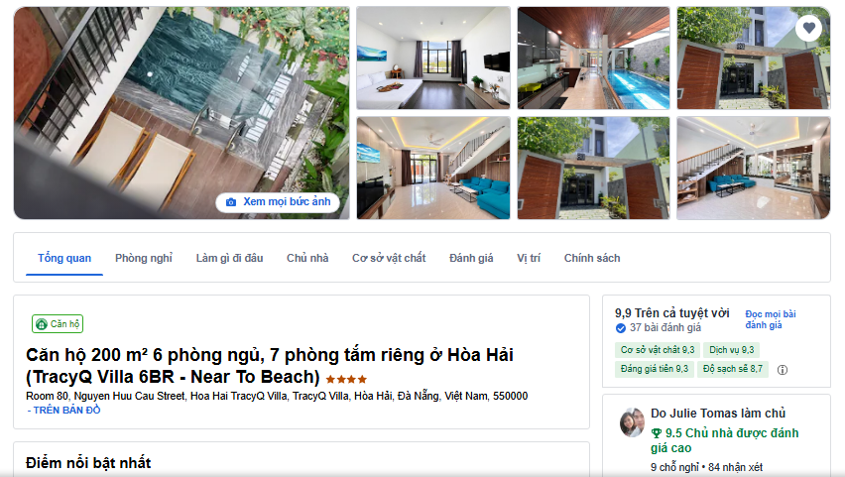845x477 pixels.
Task: Select the Chính sách tab
Action: [592, 258]
